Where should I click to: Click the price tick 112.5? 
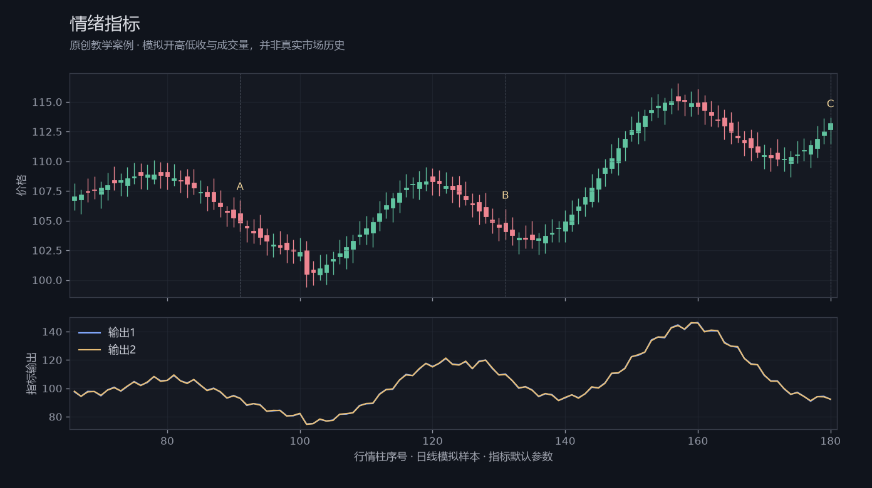[x=47, y=132]
